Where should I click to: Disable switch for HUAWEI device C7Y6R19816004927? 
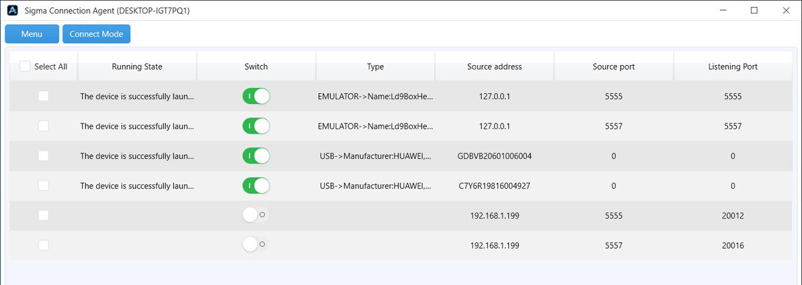point(256,186)
